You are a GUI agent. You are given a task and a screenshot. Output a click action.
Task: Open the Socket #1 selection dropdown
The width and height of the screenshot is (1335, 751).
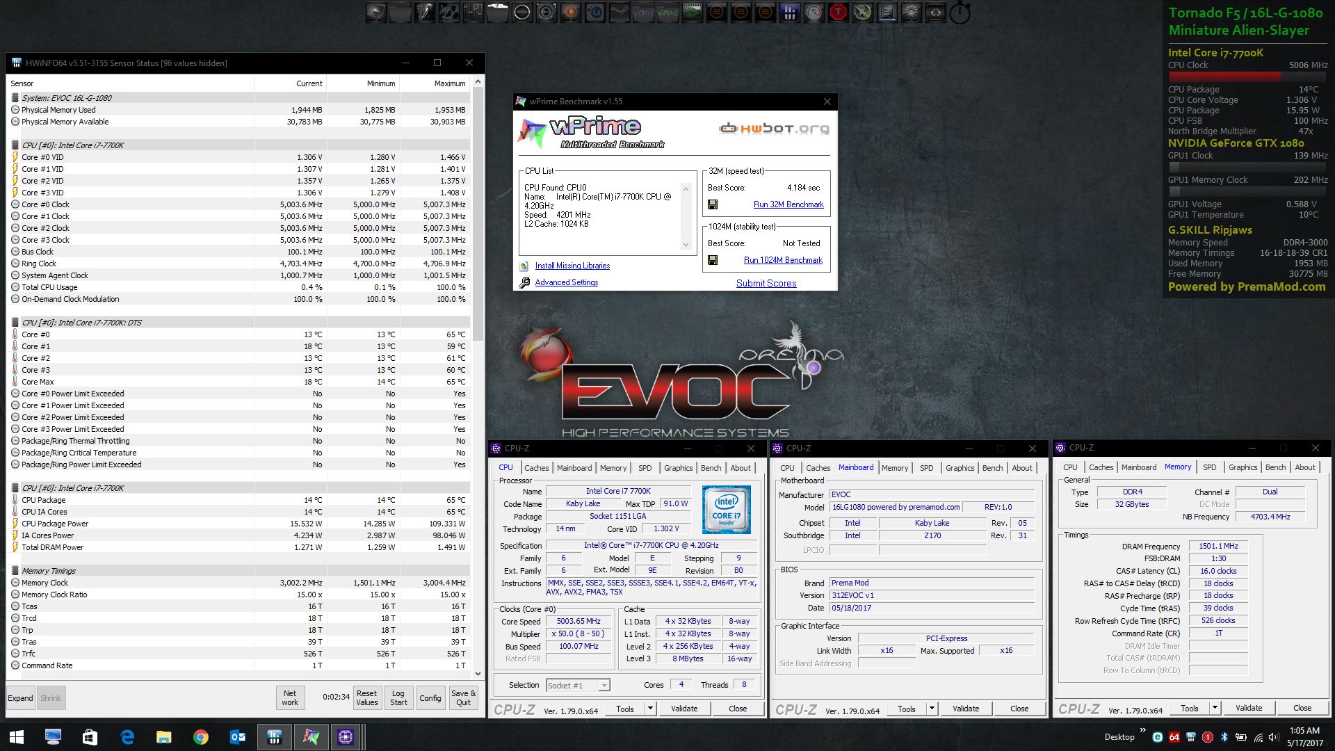click(x=604, y=686)
